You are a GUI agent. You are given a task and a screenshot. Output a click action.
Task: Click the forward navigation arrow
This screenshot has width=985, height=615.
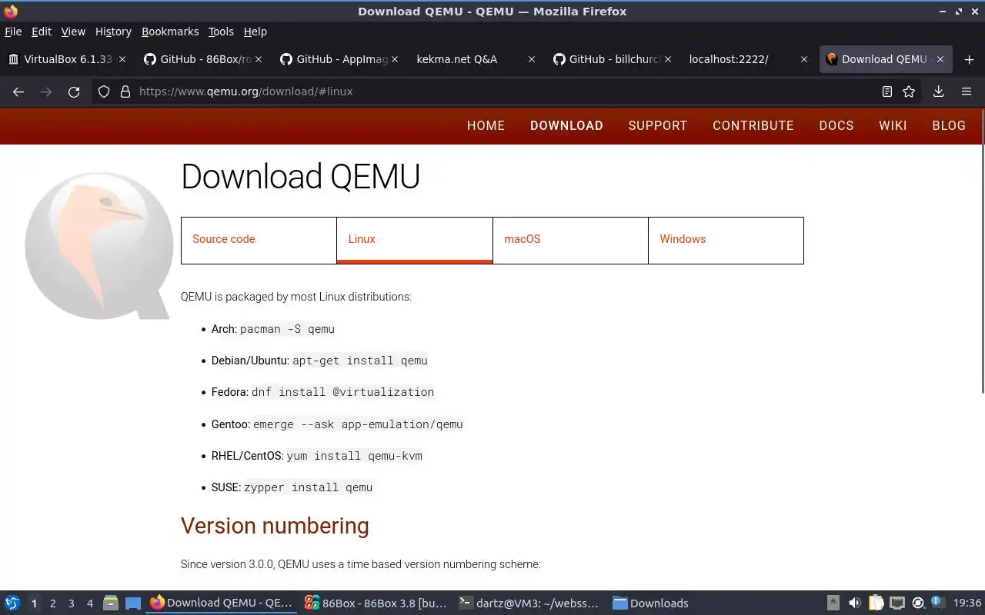pos(46,91)
